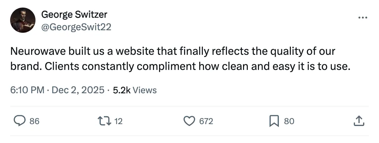The image size is (379, 143).
Task: Open the 5.2k view count
Action: [x=121, y=90]
